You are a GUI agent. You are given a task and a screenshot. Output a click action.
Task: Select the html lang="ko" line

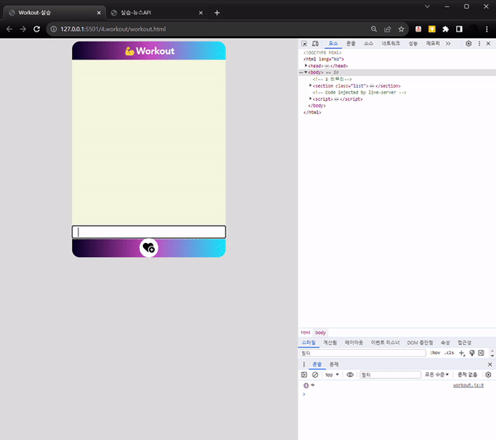323,60
